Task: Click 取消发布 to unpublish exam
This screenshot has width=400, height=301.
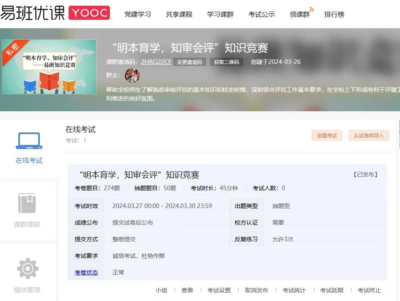Action: click(x=256, y=290)
